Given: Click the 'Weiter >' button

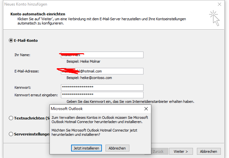Looking at the screenshot, I should [181, 151].
